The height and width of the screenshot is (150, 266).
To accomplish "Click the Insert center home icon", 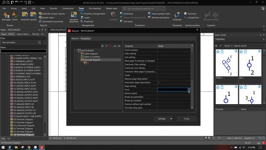I will pos(216,46).
